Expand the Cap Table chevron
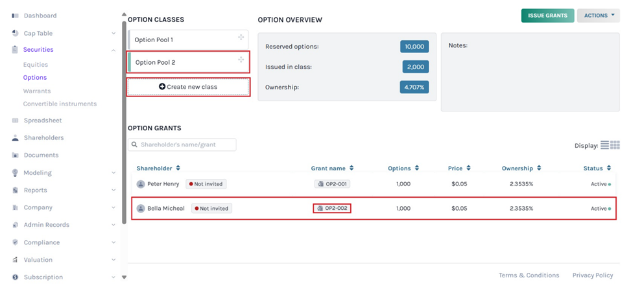631x289 pixels. (x=113, y=33)
